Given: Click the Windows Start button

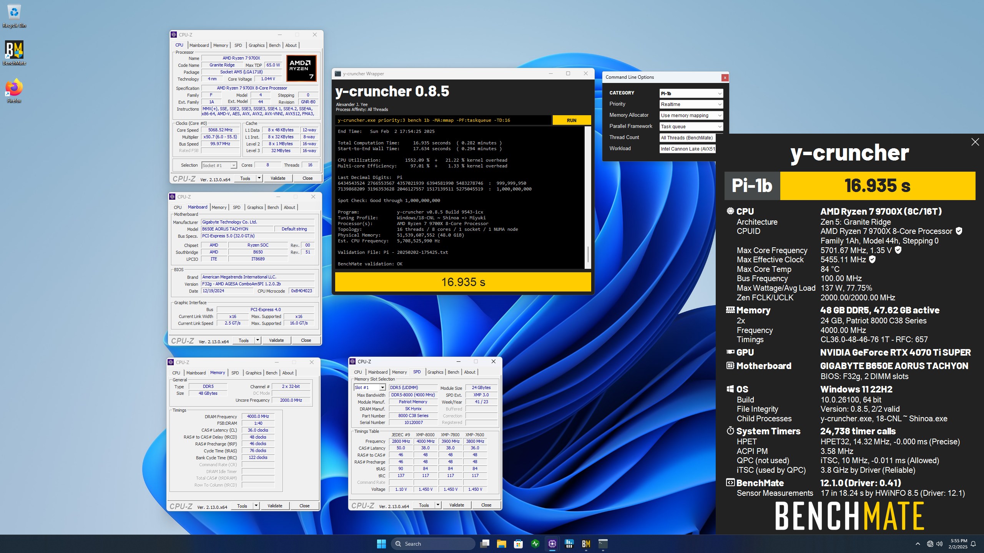Looking at the screenshot, I should click(381, 544).
